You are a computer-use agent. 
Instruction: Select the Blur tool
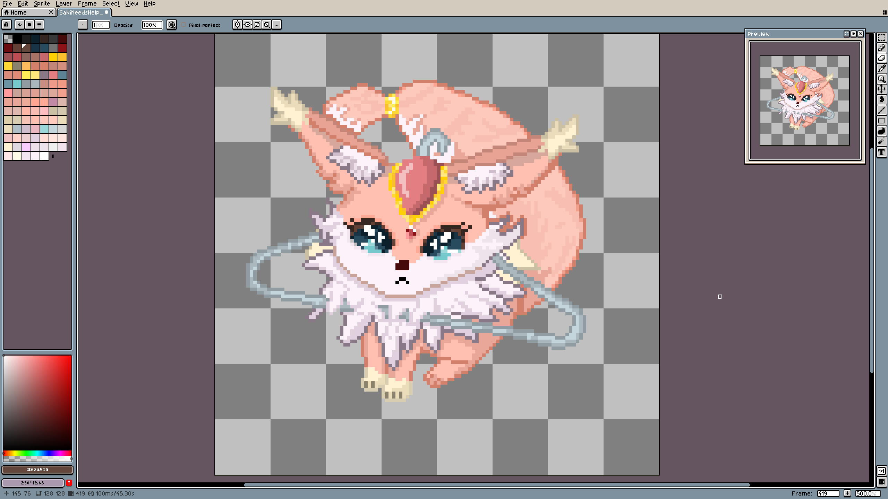(x=881, y=141)
